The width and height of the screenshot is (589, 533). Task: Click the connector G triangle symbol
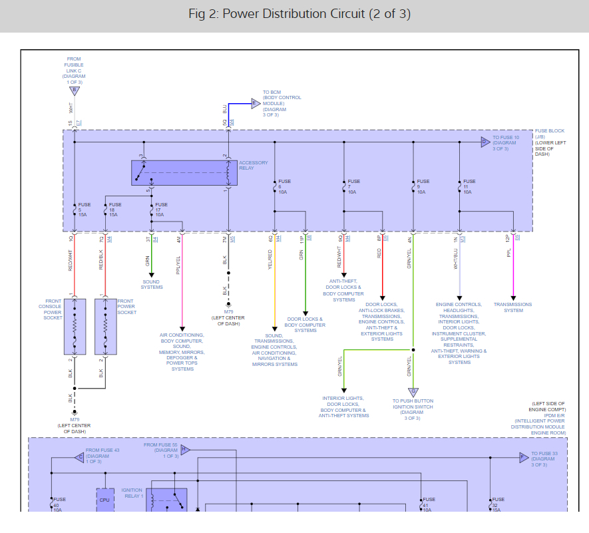point(413,392)
